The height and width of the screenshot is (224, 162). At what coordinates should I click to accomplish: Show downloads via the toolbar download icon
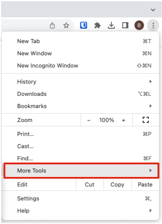click(x=111, y=25)
